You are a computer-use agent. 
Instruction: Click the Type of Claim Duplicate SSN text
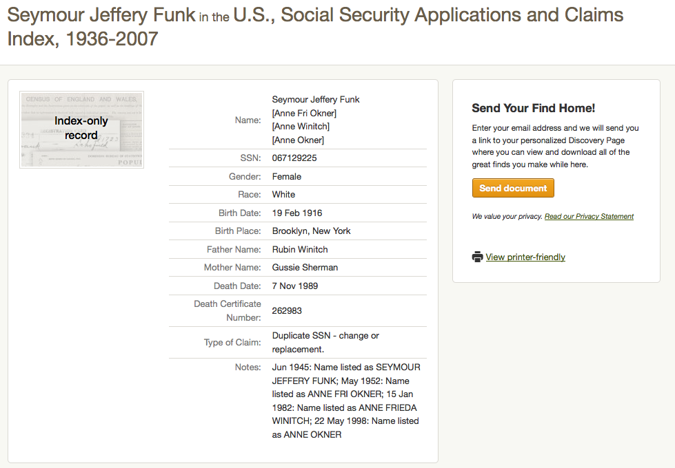[325, 343]
